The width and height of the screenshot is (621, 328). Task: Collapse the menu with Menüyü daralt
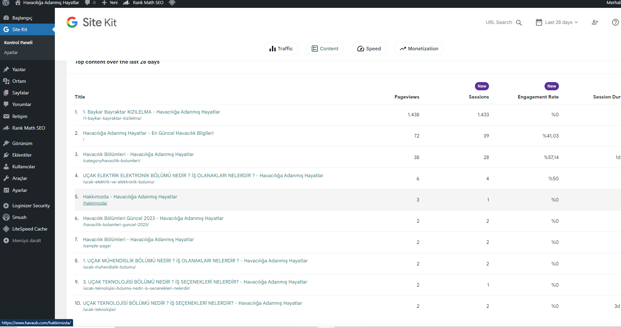tap(22, 240)
